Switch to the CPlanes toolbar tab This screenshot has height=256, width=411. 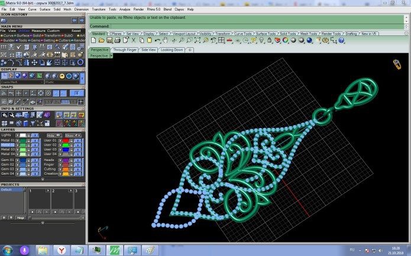click(115, 34)
